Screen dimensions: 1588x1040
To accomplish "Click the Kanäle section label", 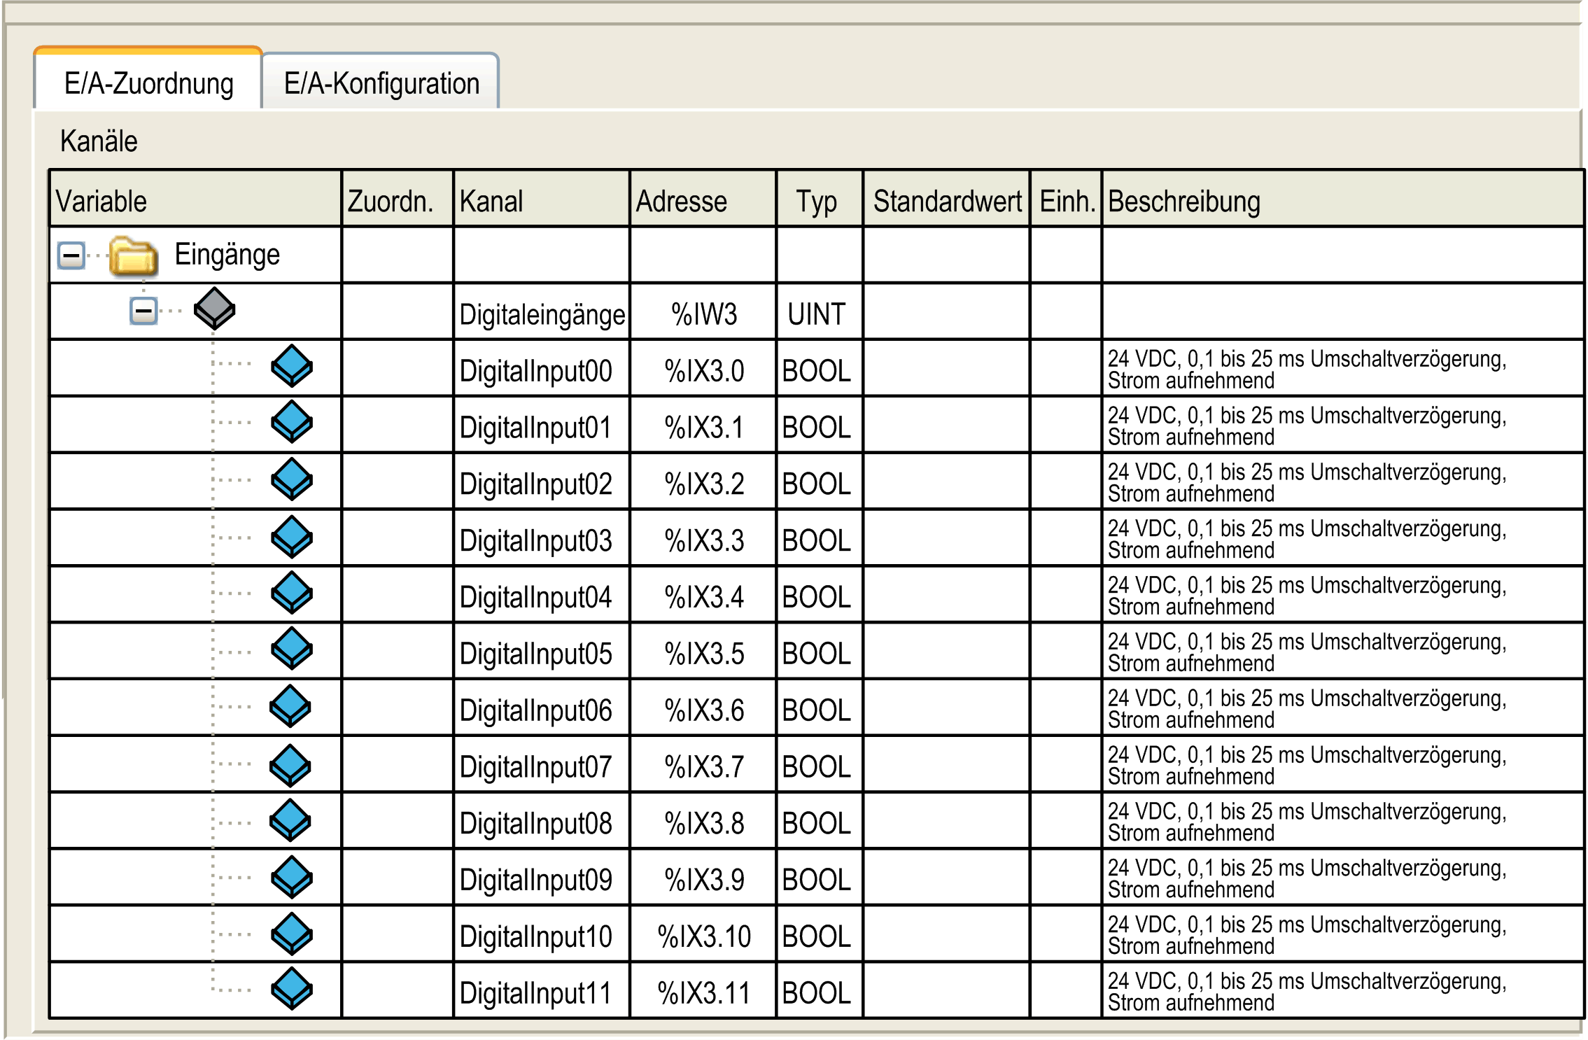I will point(99,141).
